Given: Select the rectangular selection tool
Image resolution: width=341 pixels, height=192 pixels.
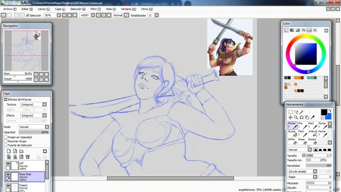Looking at the screenshot, I should [290, 112].
